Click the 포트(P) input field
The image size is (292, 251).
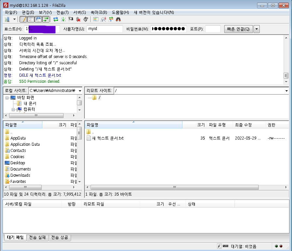tap(213, 29)
